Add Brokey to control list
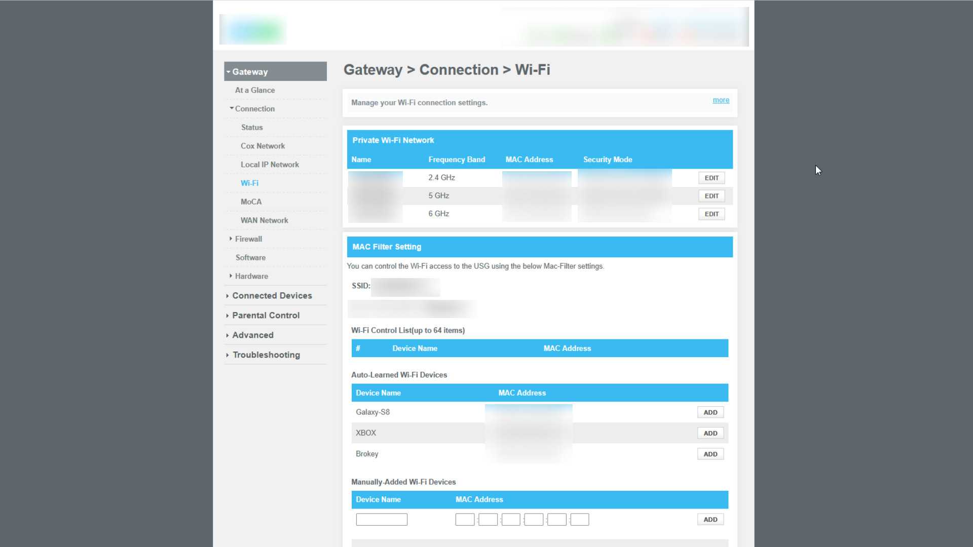 pos(710,454)
